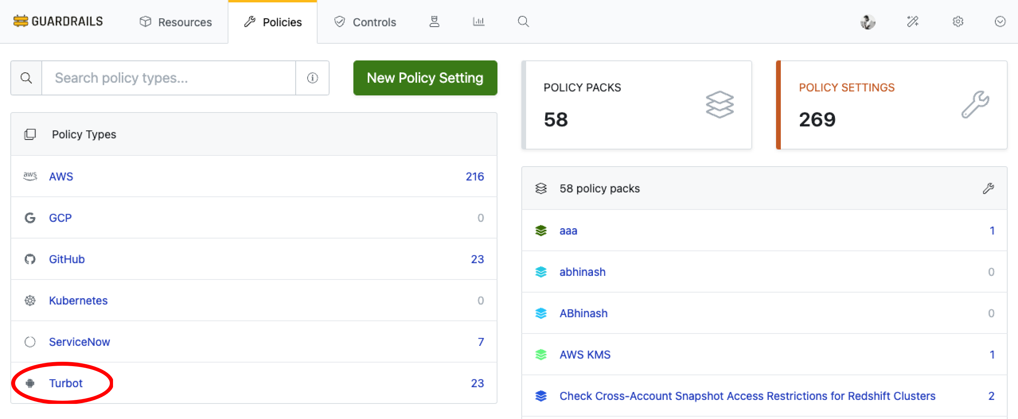Focus the Search policy types field
This screenshot has width=1018, height=419.
[169, 78]
